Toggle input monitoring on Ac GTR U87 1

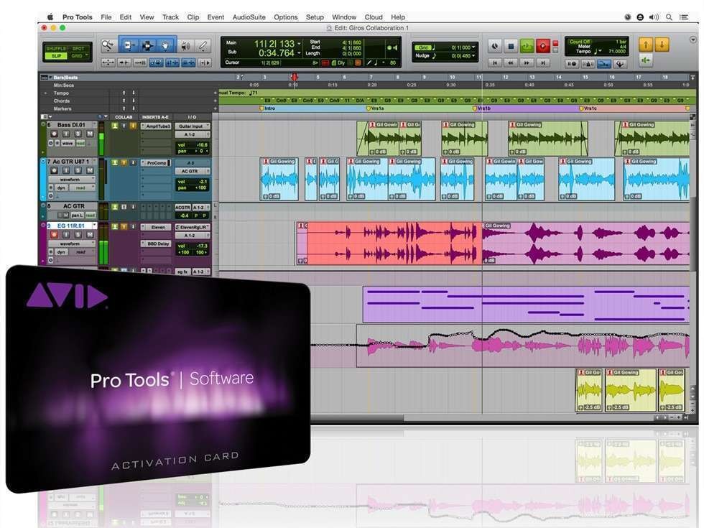pos(66,171)
